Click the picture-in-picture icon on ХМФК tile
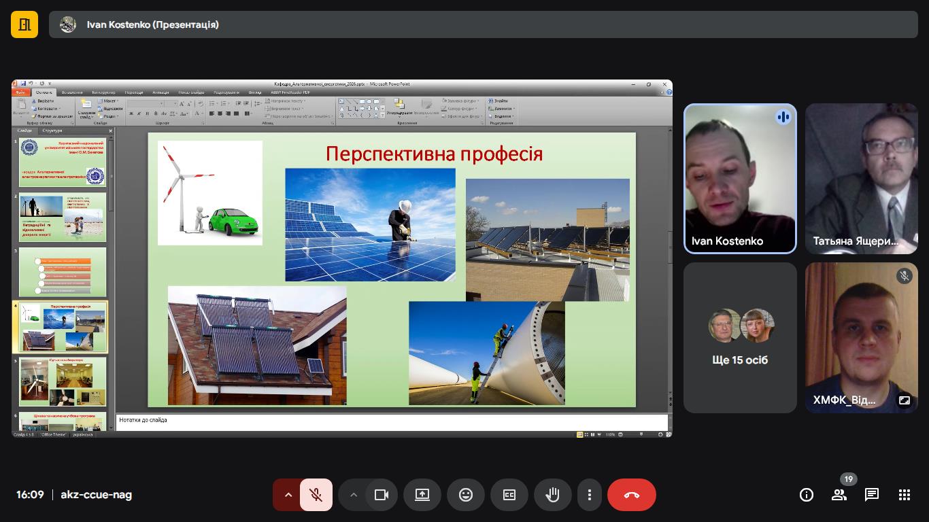The height and width of the screenshot is (522, 929). [905, 400]
